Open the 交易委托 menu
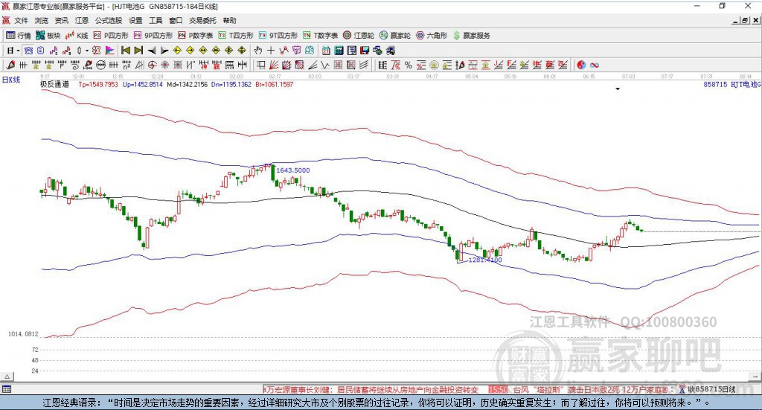762x410 pixels. click(202, 20)
